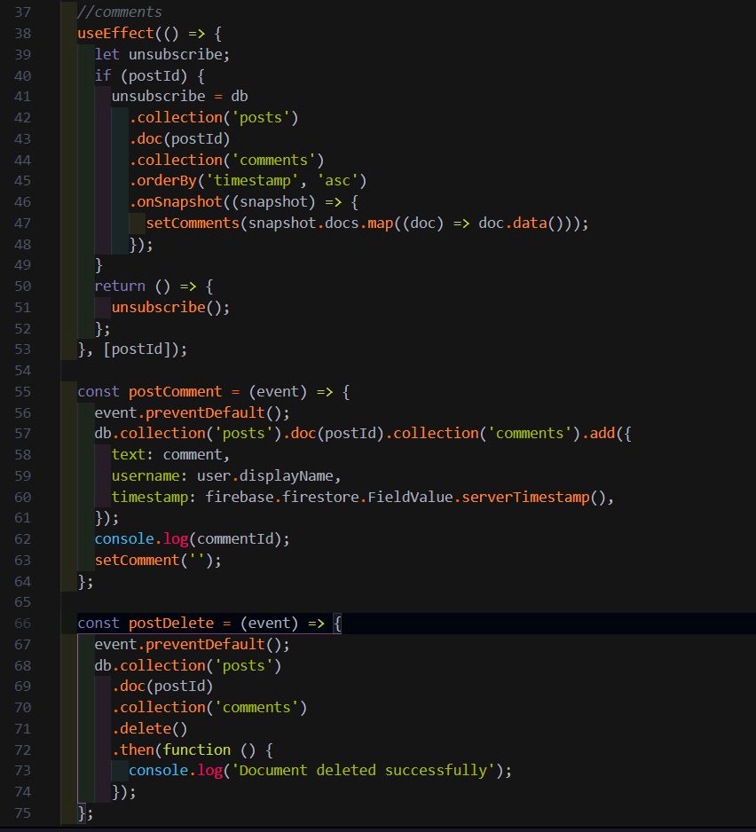Click 'text: comment,' on line 58
The image size is (756, 832).
[x=170, y=455]
